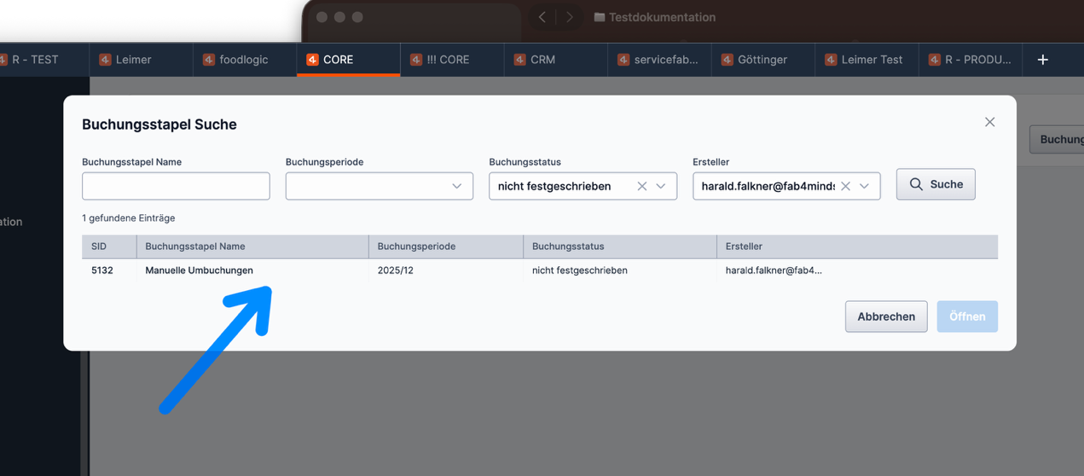Open the Buchungsstatus dropdown chevron
Image resolution: width=1084 pixels, height=476 pixels.
point(661,186)
